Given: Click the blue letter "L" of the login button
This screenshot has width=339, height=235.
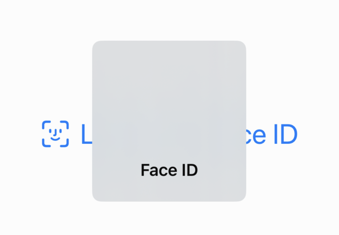Looking at the screenshot, I should tap(86, 134).
